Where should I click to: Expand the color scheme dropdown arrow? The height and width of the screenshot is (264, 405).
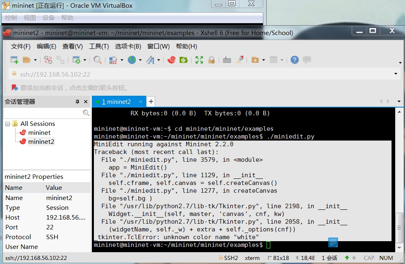pos(122,60)
